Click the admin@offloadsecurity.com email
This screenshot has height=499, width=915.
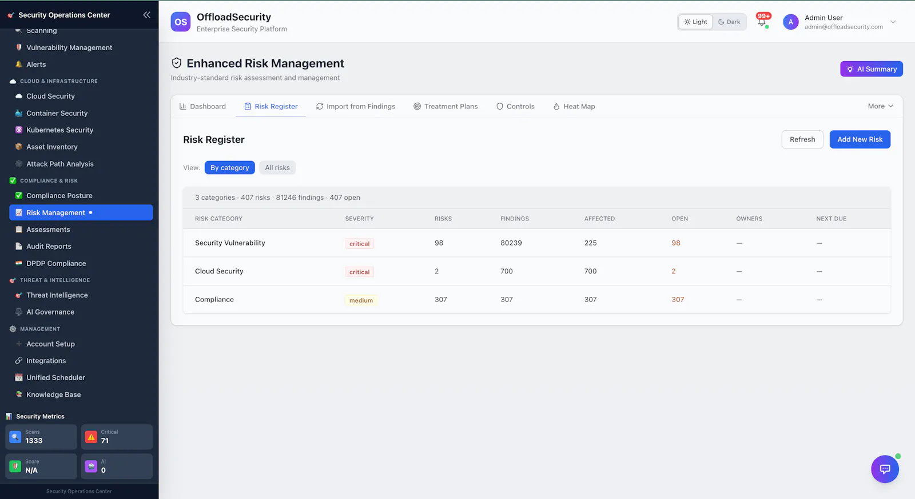844,27
